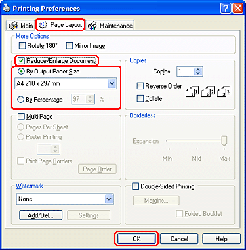The height and width of the screenshot is (250, 246).
Task: Click the collated pages 1-1 illustration icon
Action: pyautogui.click(x=192, y=91)
